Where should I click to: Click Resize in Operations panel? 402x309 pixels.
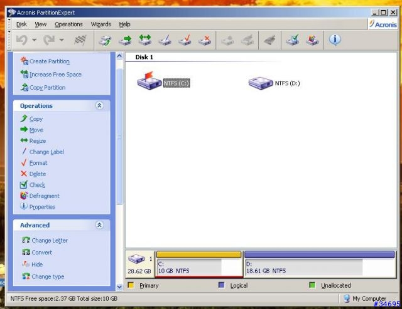tap(38, 141)
